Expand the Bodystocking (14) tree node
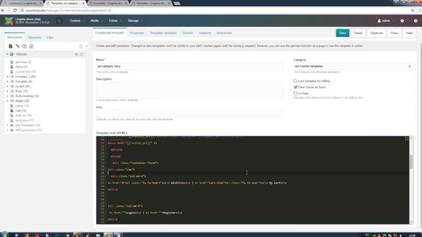 click(x=7, y=96)
